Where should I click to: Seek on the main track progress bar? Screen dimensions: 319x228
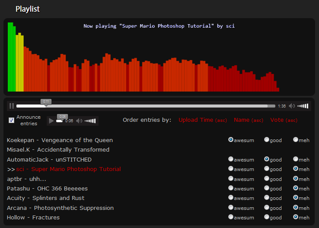[x=146, y=106]
